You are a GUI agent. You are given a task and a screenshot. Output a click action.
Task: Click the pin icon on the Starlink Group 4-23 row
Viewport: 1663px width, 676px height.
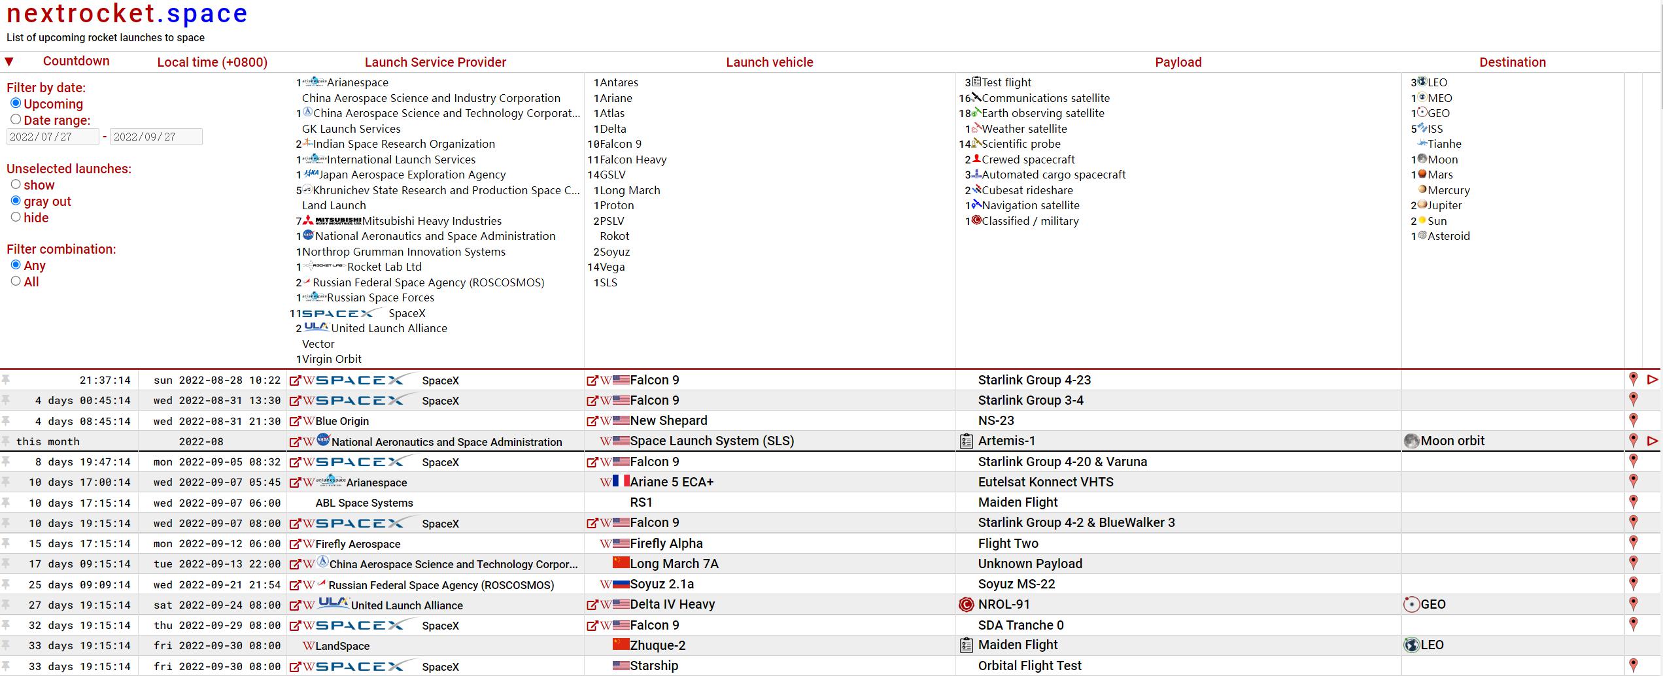(x=5, y=379)
